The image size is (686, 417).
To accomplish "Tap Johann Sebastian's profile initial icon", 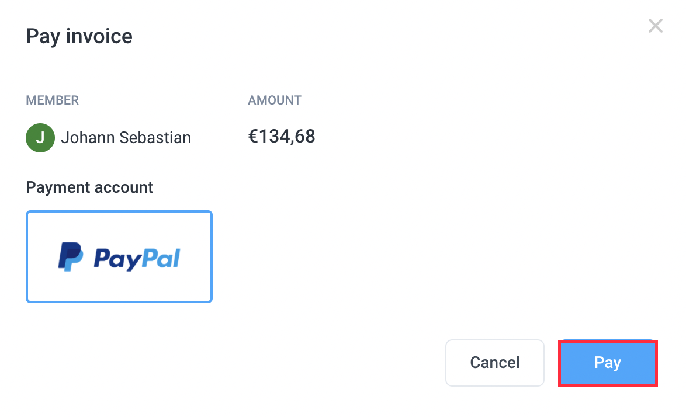I will coord(40,137).
